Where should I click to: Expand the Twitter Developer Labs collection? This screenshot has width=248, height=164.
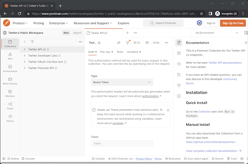[x=24, y=56]
